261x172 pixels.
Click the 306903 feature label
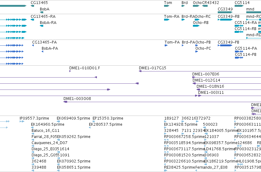tap(211, 155)
